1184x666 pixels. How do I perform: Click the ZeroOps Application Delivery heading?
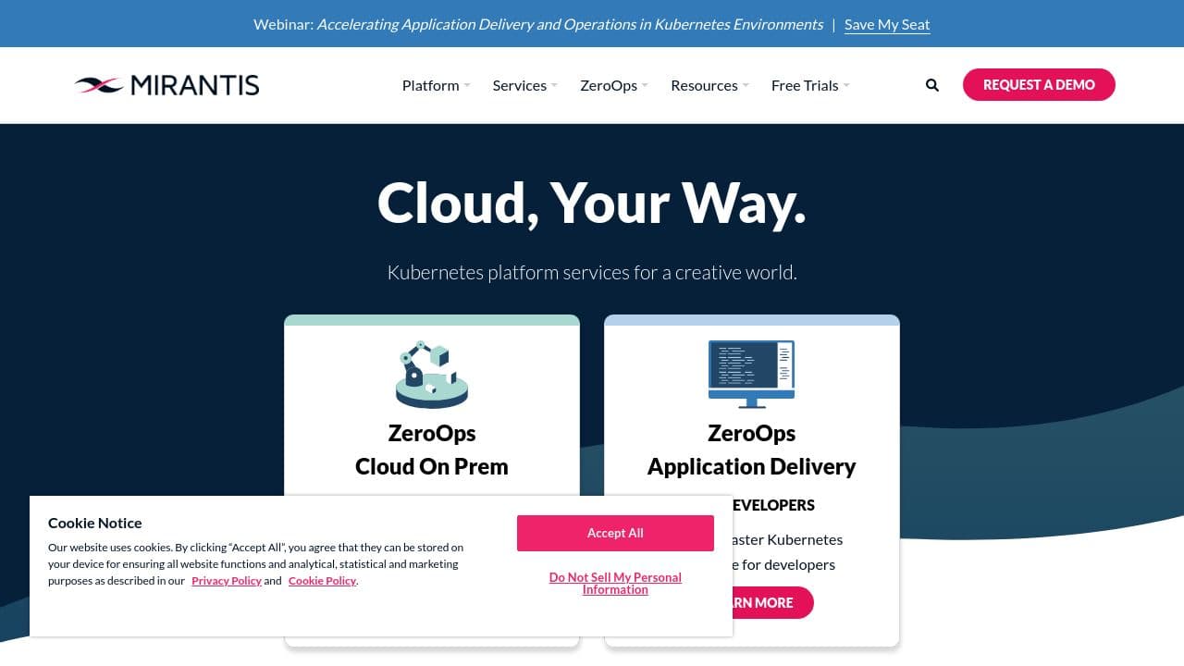[x=751, y=450]
